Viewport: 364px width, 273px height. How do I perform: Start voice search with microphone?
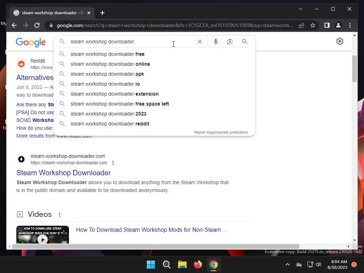[x=216, y=42]
